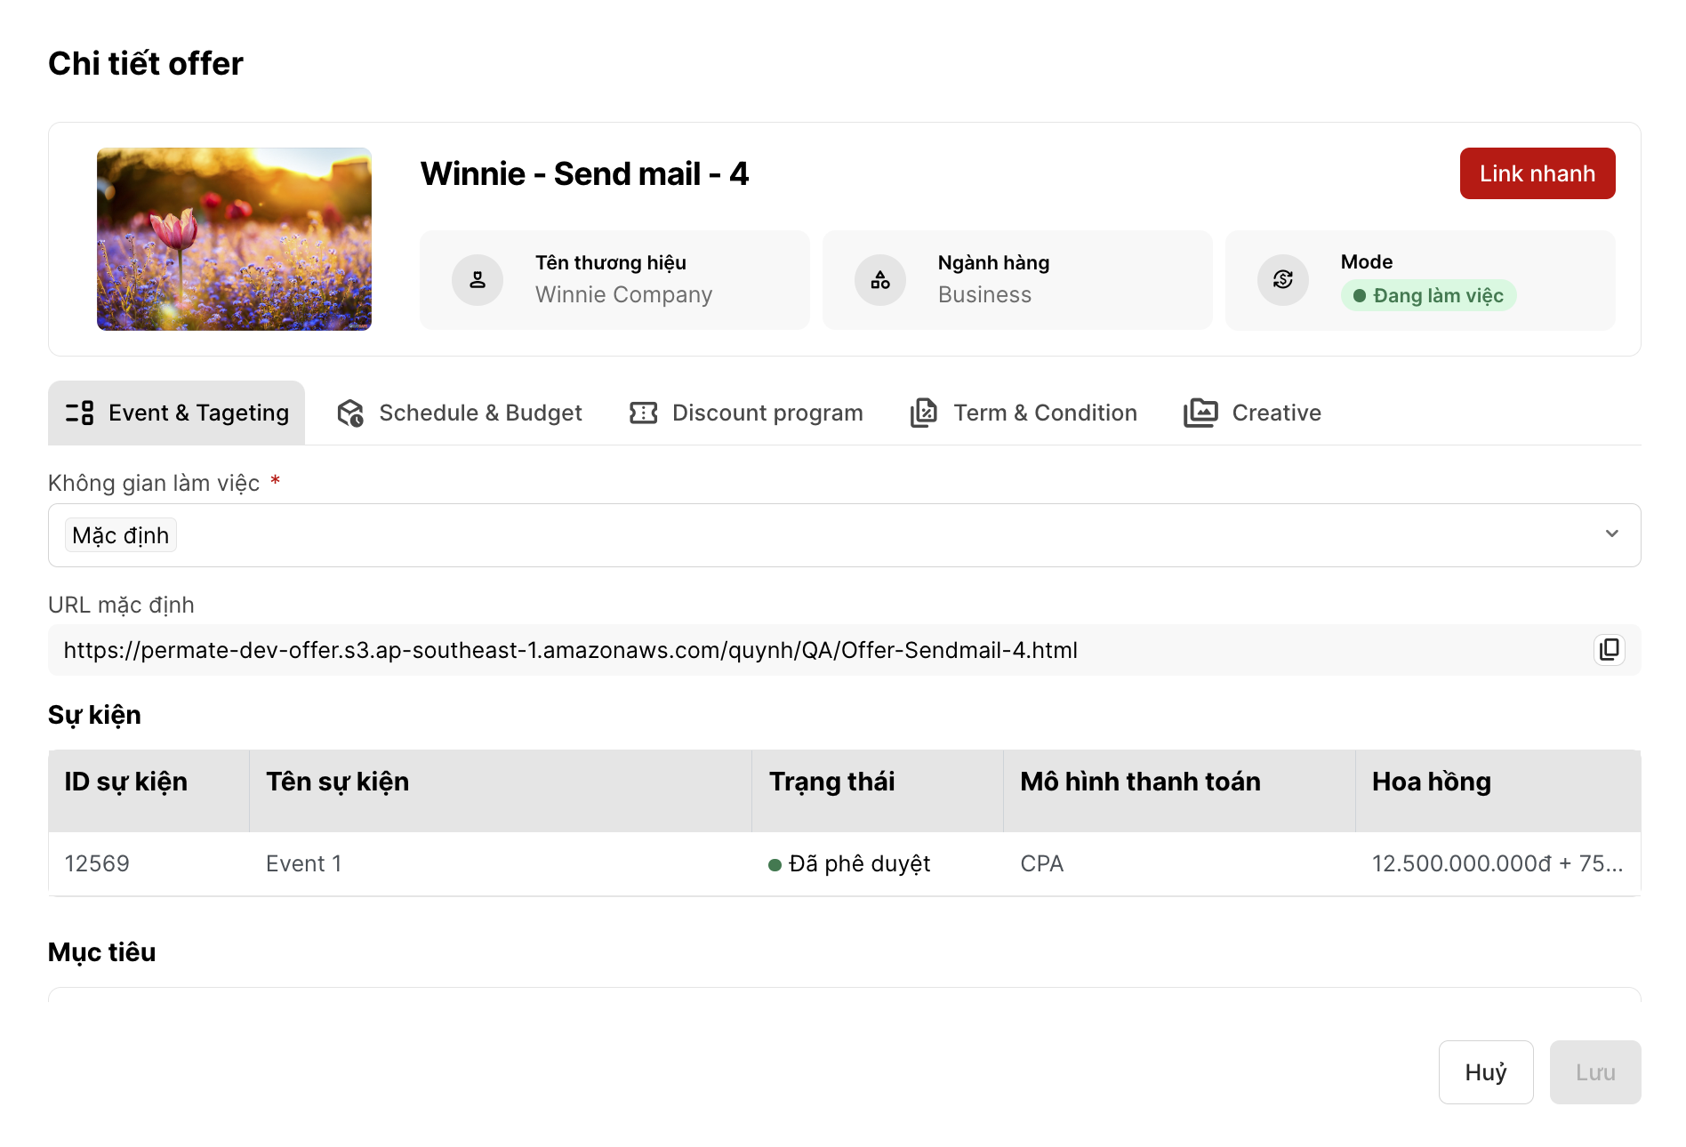The height and width of the screenshot is (1147, 1686).
Task: Select the Mặc định workspace tag
Action: click(x=121, y=535)
